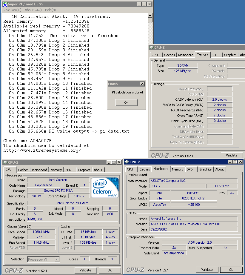245x275 pixels.
Task: Maximize the Super PI window
Action: [x=144, y=4]
